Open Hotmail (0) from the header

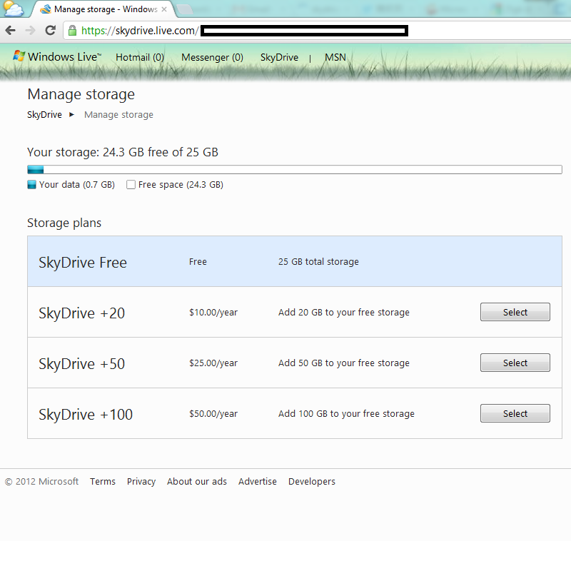tap(140, 57)
